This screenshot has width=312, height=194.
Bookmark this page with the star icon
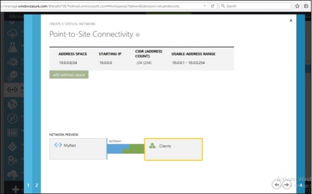pos(297,6)
